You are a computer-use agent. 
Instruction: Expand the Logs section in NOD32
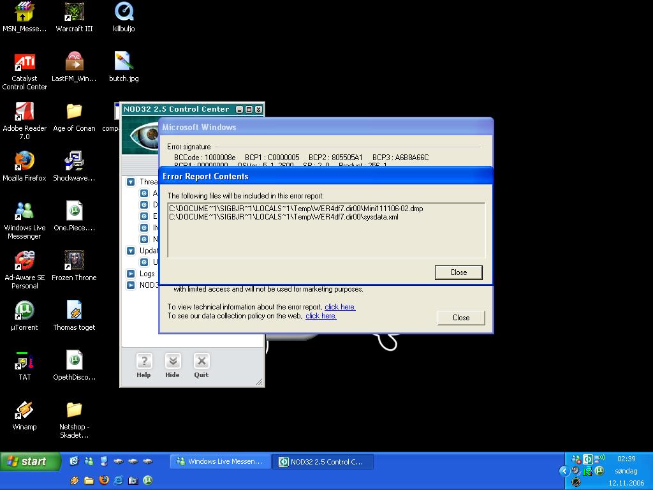tap(131, 274)
